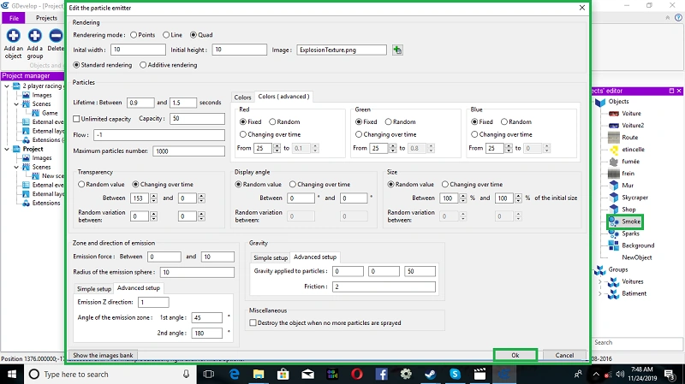Select the Route object icon
685x384 pixels.
tap(614, 138)
